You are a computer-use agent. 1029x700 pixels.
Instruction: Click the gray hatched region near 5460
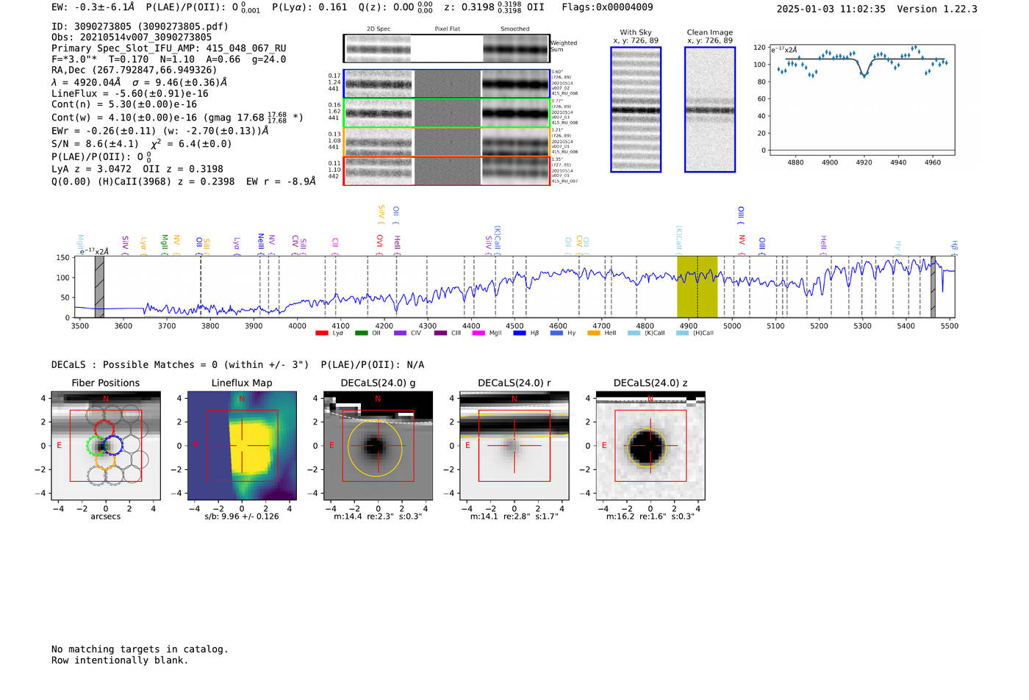pos(933,287)
